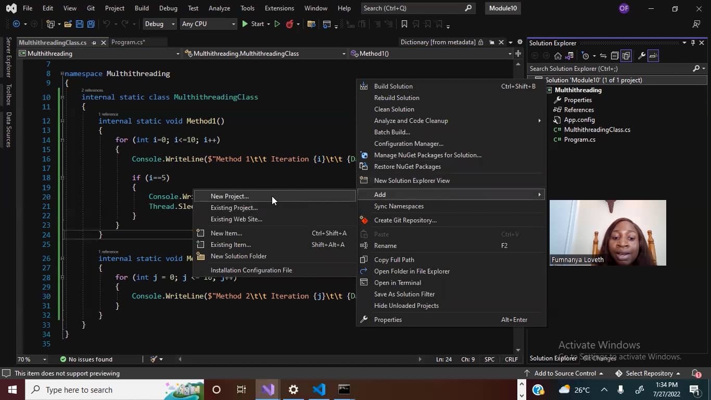711x400 pixels.
Task: Switch to the Program.cs tab
Action: coord(128,43)
